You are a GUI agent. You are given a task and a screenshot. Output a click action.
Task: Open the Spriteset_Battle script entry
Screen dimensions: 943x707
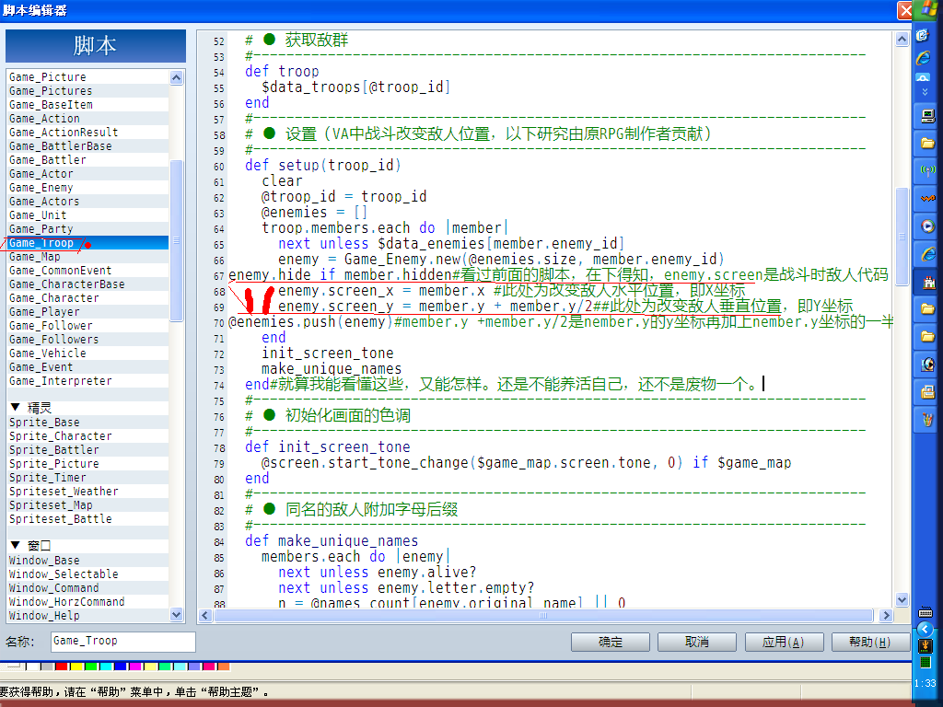[x=87, y=519]
